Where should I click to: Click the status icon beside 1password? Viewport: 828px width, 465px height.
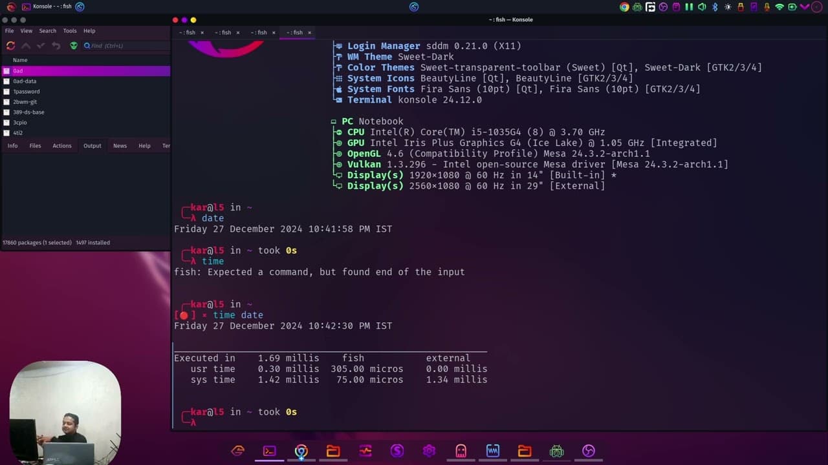6,92
